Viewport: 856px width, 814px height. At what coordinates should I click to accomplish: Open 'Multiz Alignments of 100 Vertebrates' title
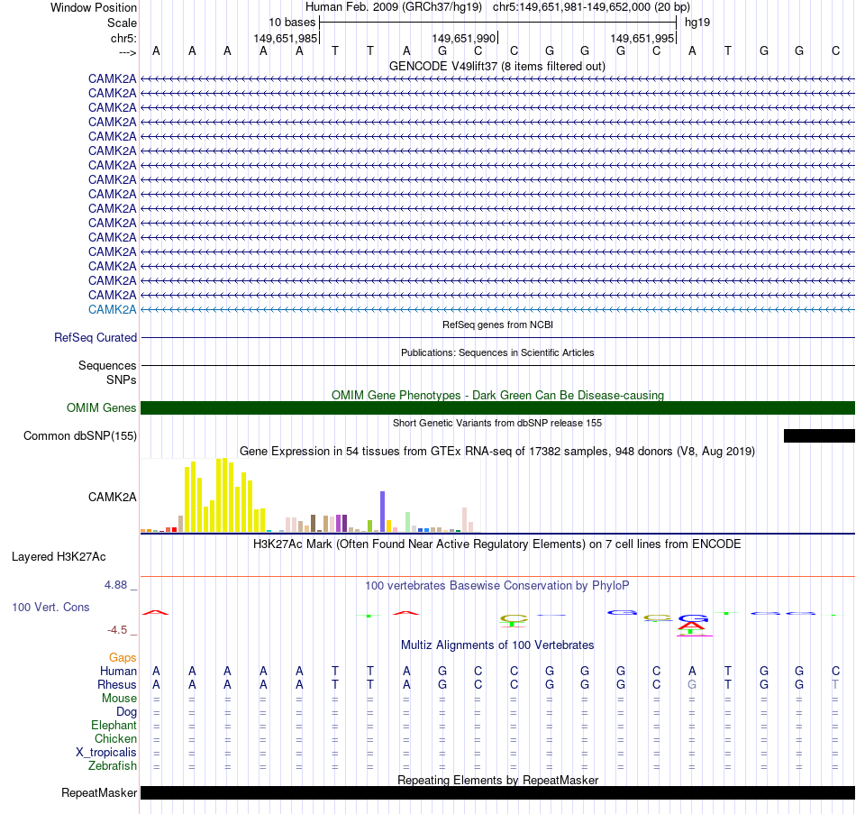497,645
